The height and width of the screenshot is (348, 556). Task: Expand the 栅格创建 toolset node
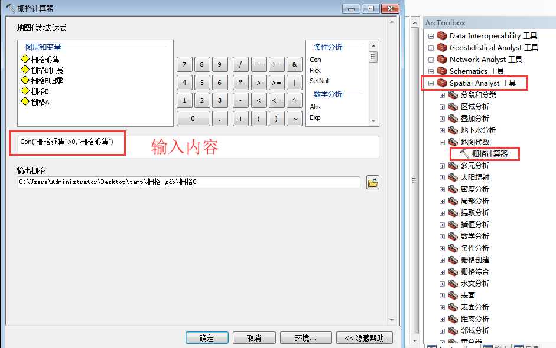(x=442, y=260)
